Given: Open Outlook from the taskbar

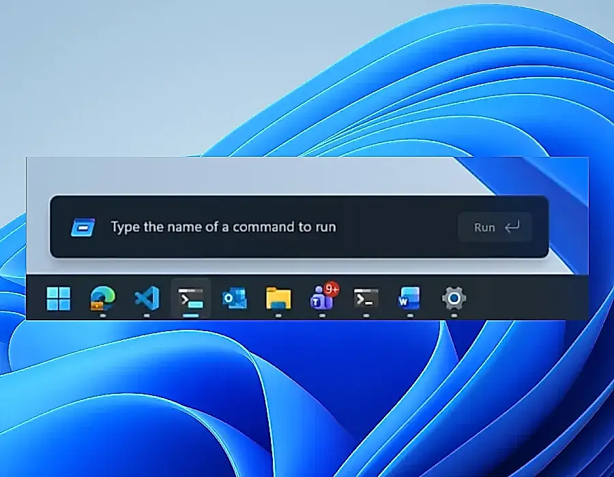Looking at the screenshot, I should [234, 298].
